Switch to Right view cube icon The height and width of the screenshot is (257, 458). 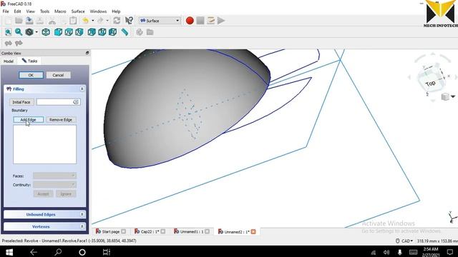tap(79, 32)
